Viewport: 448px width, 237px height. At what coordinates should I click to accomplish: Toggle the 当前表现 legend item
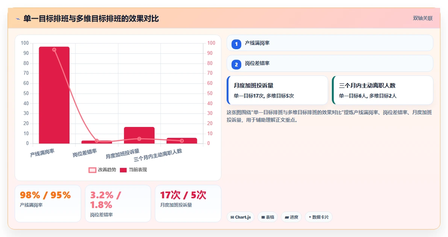133,170
